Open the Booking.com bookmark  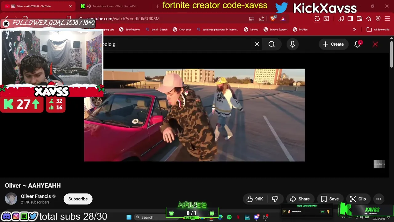point(130,30)
